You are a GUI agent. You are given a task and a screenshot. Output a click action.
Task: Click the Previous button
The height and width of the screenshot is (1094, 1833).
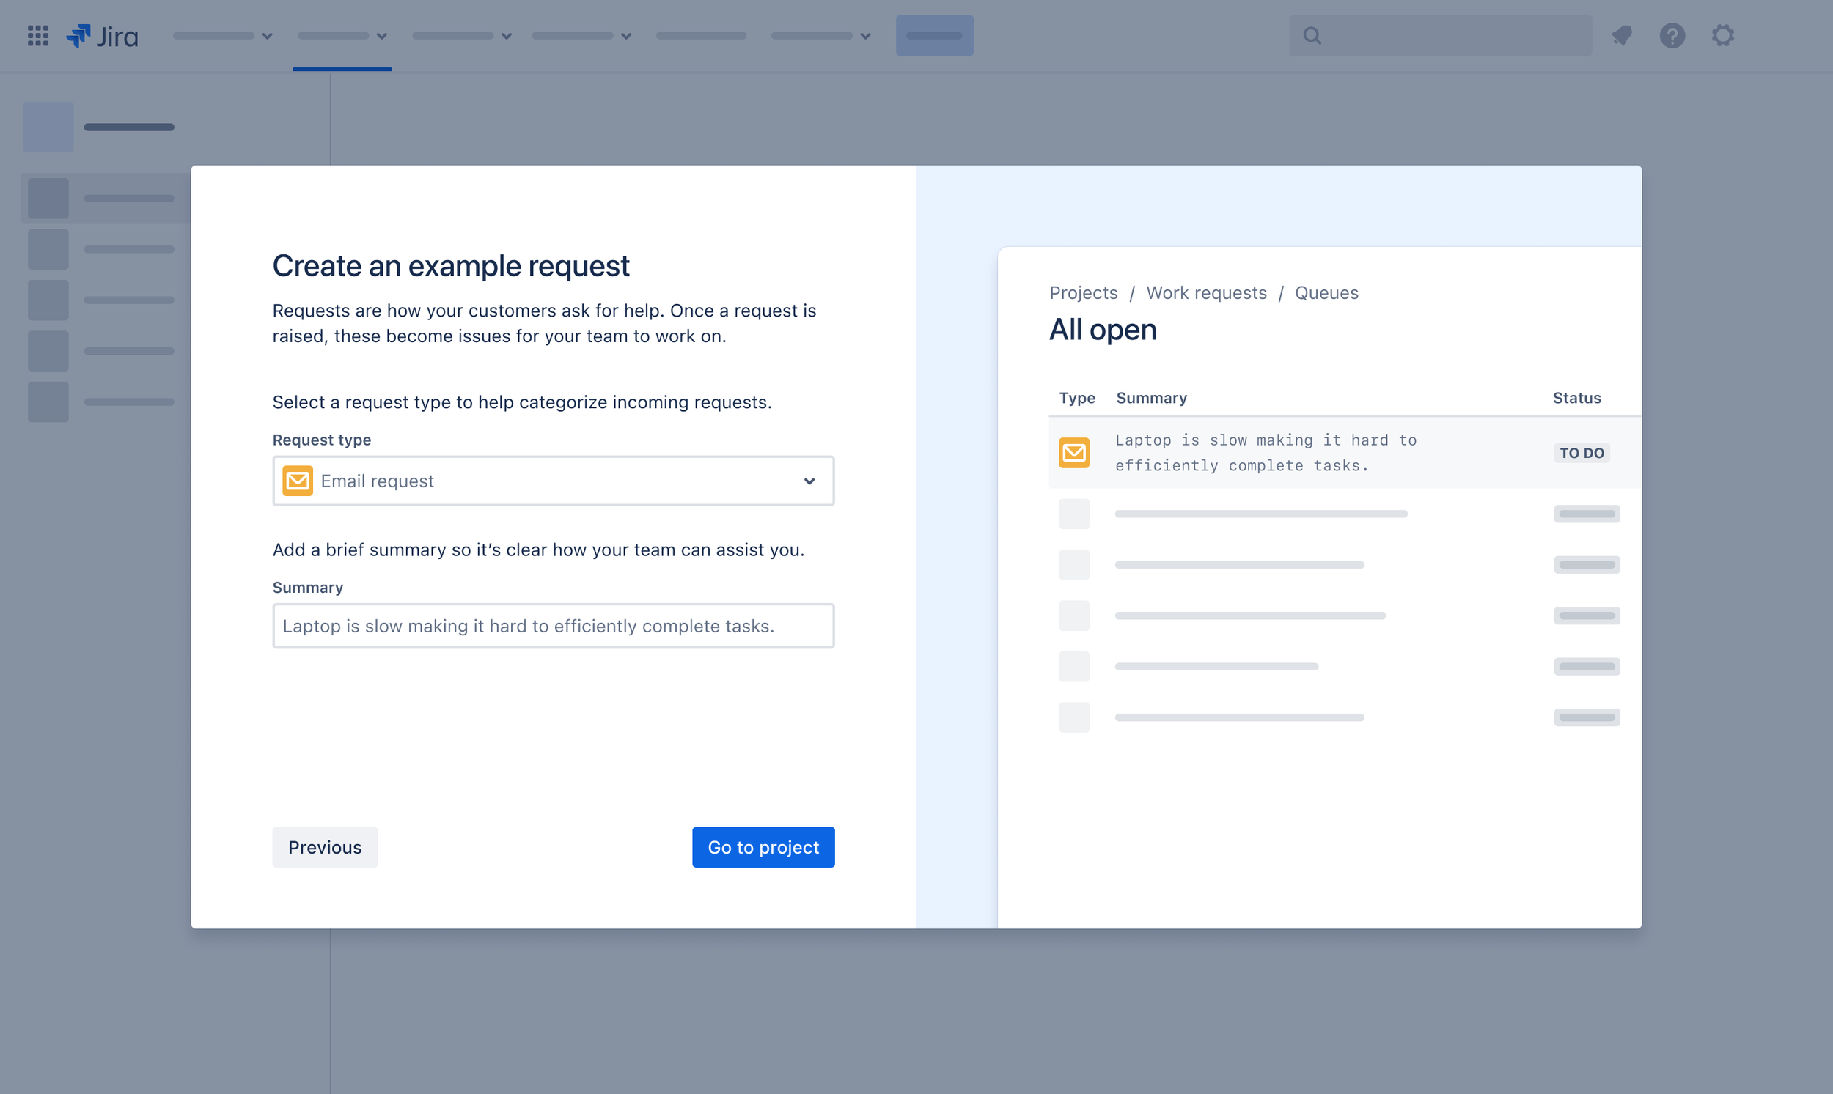(x=325, y=847)
